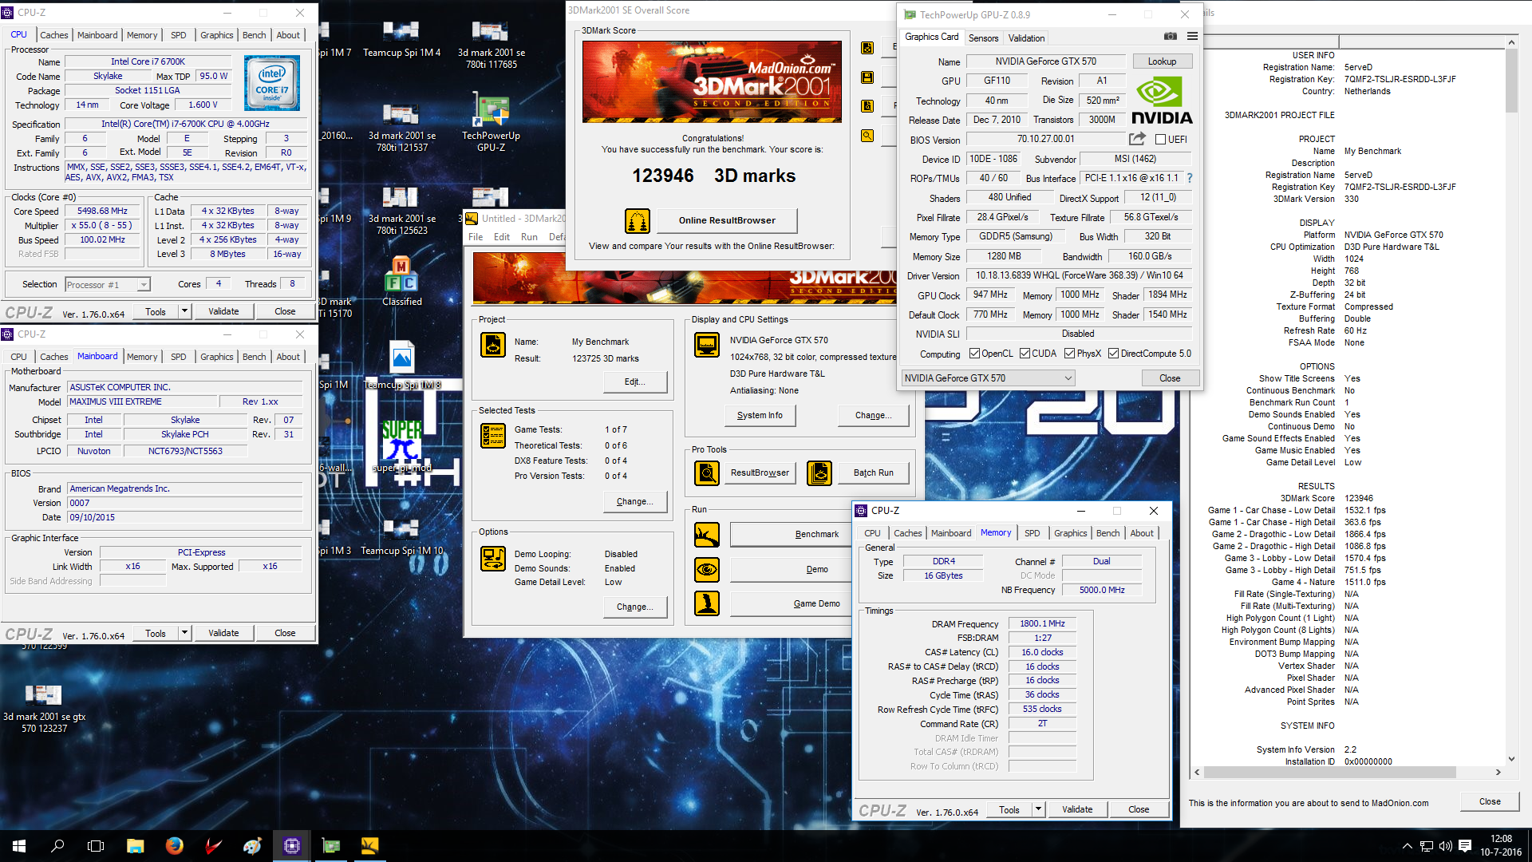The height and width of the screenshot is (862, 1532).
Task: Click the Display and CPU Settings monitor icon
Action: 707,345
